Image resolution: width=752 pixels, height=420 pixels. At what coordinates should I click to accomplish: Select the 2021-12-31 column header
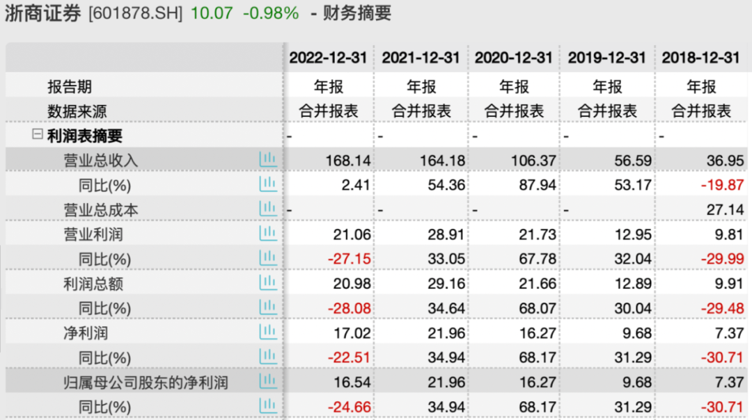[x=421, y=58]
